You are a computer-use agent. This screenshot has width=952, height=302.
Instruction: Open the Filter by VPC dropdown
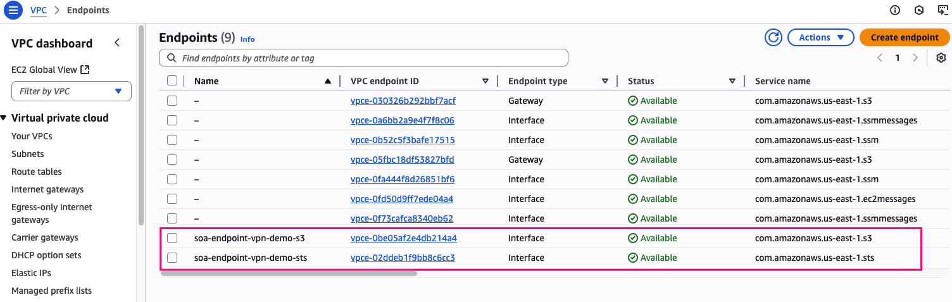72,91
